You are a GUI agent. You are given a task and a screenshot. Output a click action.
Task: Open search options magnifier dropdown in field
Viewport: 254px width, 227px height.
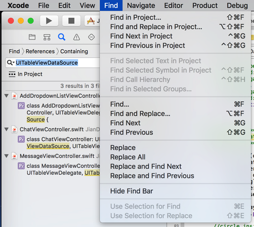(11, 63)
